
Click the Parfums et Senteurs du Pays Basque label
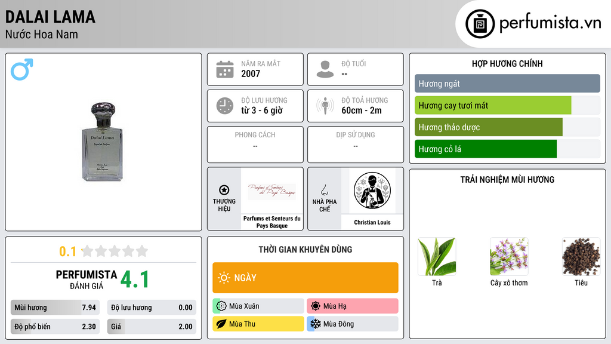[x=272, y=222]
